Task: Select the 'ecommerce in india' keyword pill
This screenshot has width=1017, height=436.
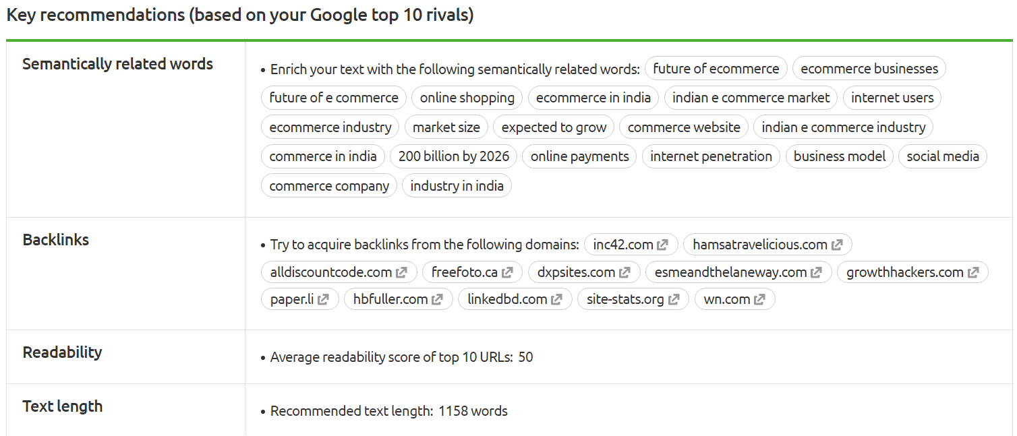Action: coord(593,97)
